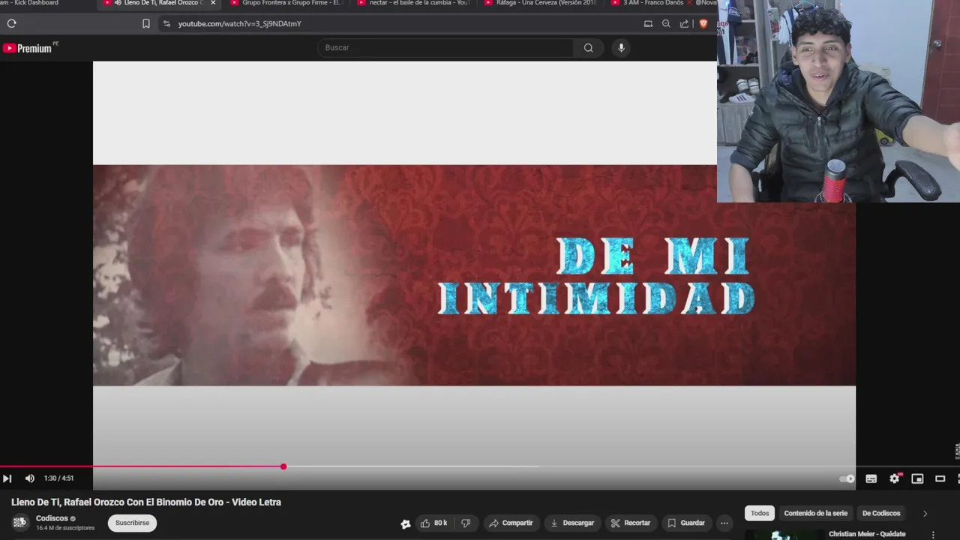Subscribe with Suscribirse button
Image resolution: width=960 pixels, height=540 pixels.
click(x=132, y=523)
